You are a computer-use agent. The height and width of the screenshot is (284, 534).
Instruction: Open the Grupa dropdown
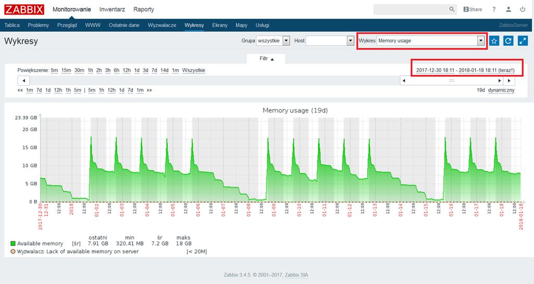point(273,41)
